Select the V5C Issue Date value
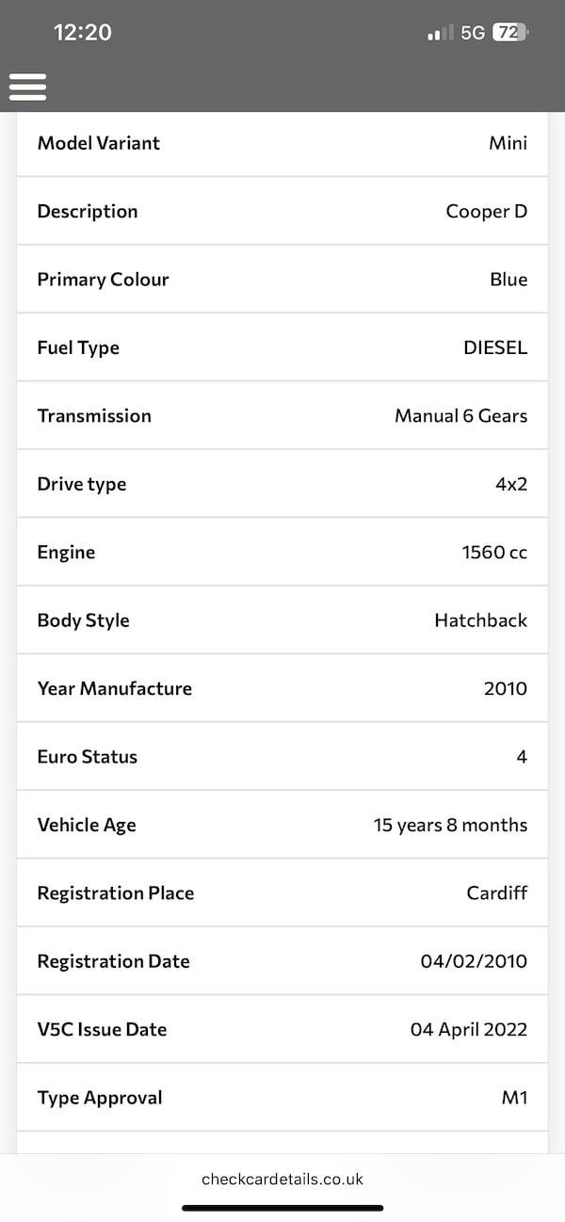The width and height of the screenshot is (565, 1222). (x=468, y=1029)
